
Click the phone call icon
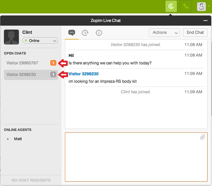click(186, 6)
